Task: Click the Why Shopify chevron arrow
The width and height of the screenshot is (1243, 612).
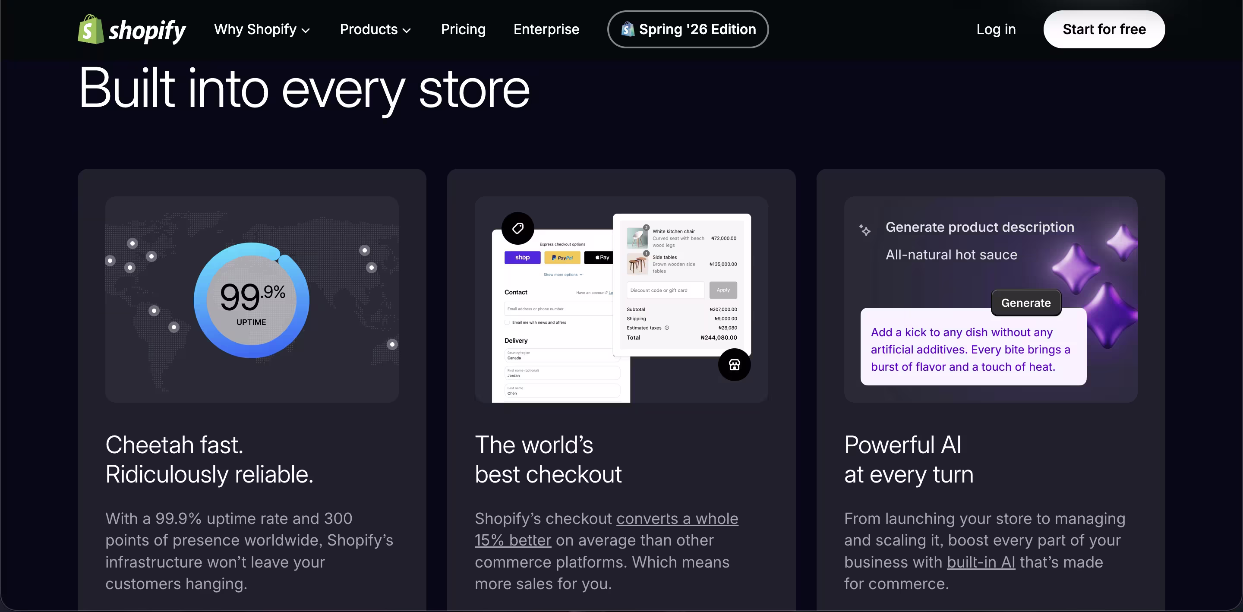Action: [x=306, y=30]
